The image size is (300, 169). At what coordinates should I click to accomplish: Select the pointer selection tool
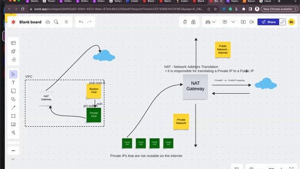click(x=13, y=74)
